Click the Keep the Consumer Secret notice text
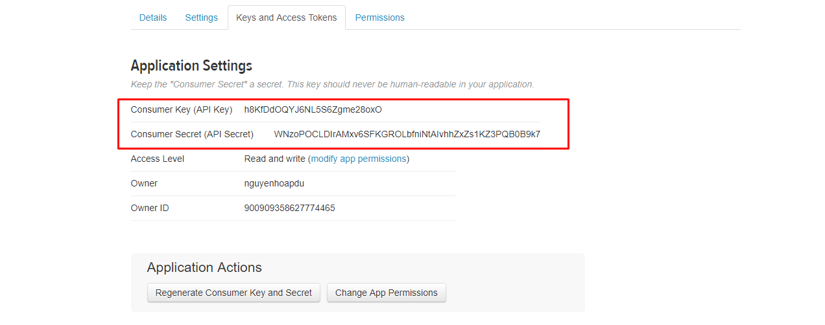The width and height of the screenshot is (825, 325). 333,84
